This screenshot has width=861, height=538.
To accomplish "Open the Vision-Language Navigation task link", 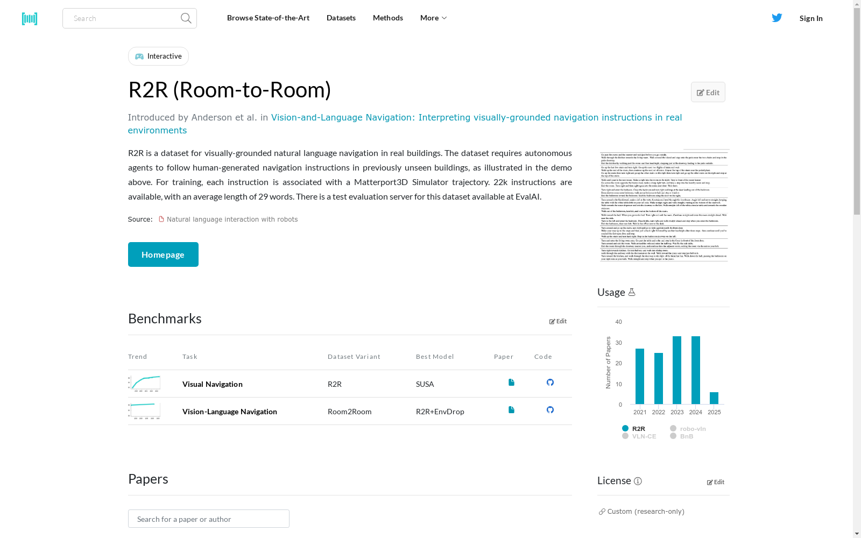I will click(x=230, y=412).
